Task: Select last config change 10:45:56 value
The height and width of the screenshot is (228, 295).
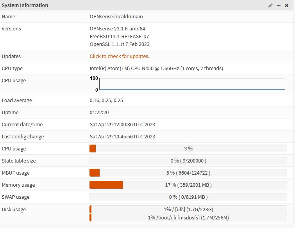Action: click(122, 137)
